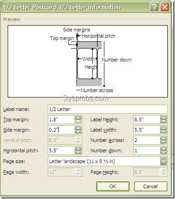Decrease the Label width value
175x199 pixels.
(x=163, y=132)
